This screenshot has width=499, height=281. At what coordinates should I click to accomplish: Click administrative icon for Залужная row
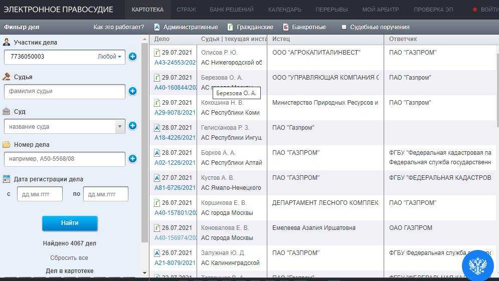click(157, 253)
